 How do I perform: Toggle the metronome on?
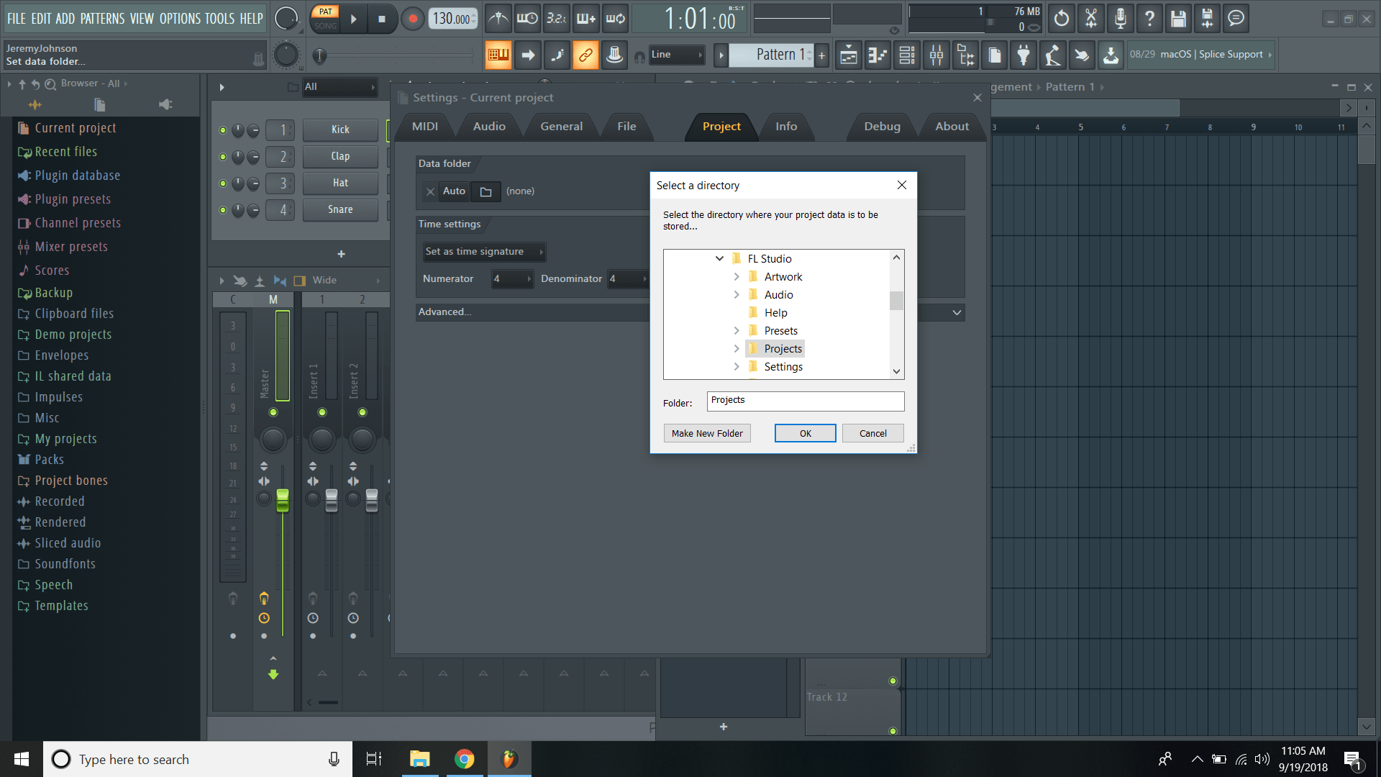pos(498,19)
